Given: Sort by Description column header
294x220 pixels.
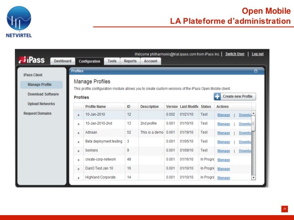Looking at the screenshot, I should tap(151, 107).
